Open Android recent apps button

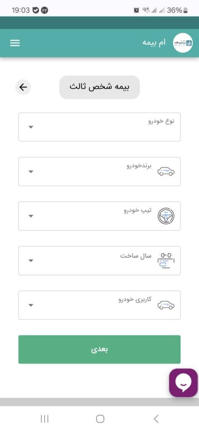click(45, 419)
